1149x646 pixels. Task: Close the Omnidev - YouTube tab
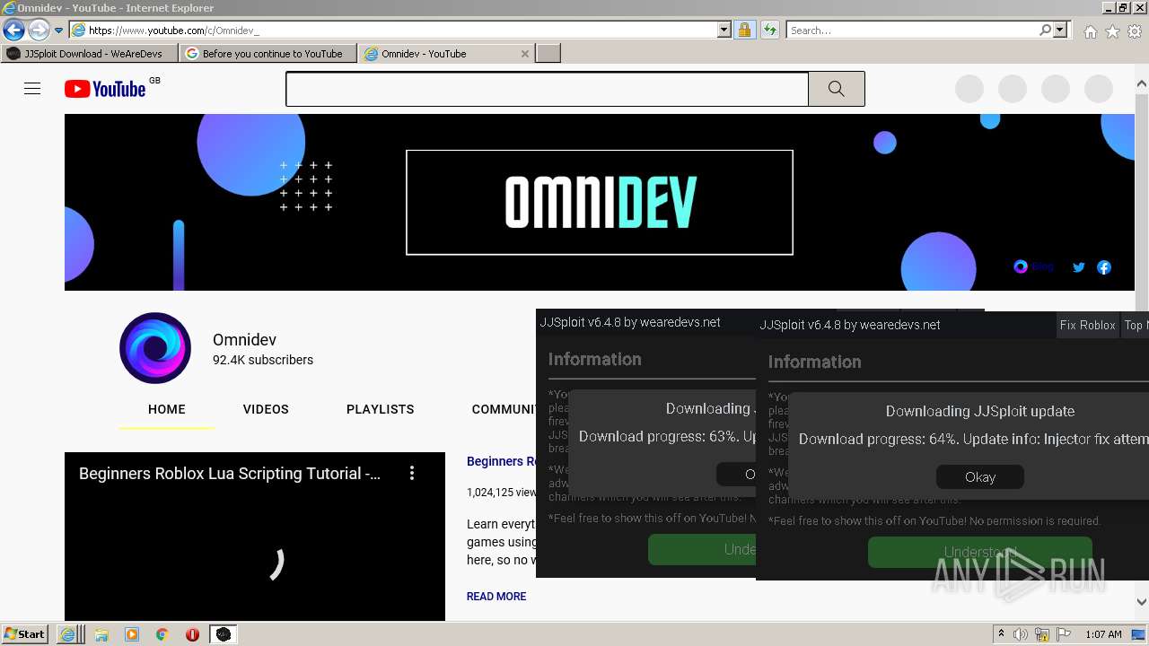pos(525,54)
